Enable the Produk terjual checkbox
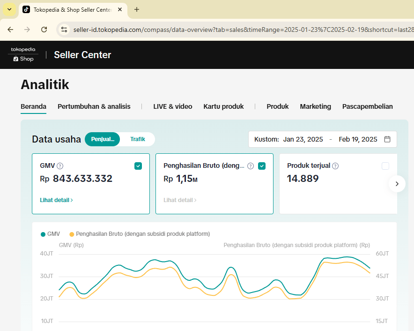 pyautogui.click(x=385, y=166)
